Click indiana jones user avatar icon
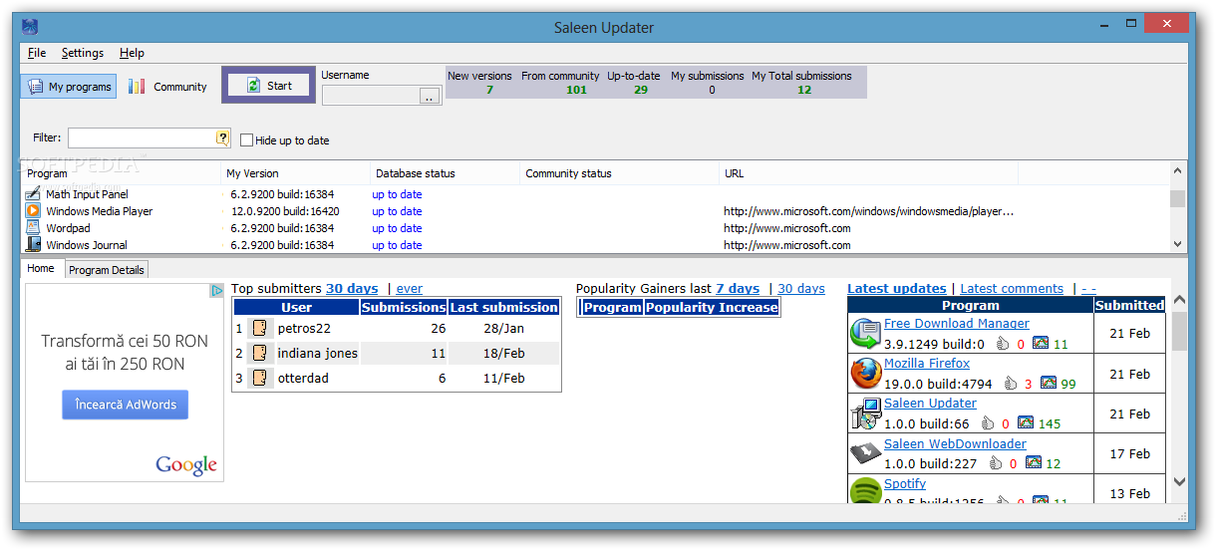Screen dimensions: 1216x550 [x=261, y=353]
